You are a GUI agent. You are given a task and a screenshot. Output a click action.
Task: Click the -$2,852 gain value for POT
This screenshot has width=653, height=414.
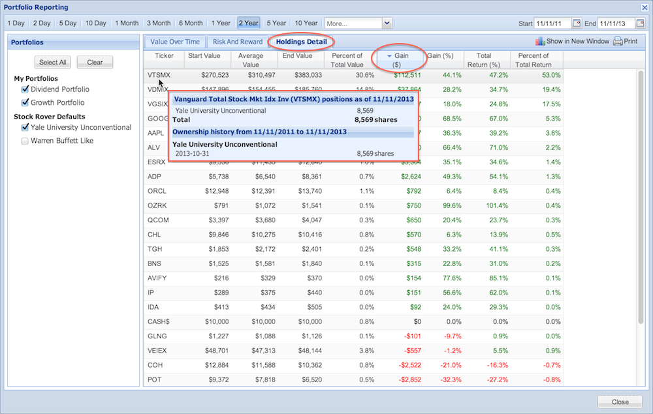pyautogui.click(x=410, y=380)
